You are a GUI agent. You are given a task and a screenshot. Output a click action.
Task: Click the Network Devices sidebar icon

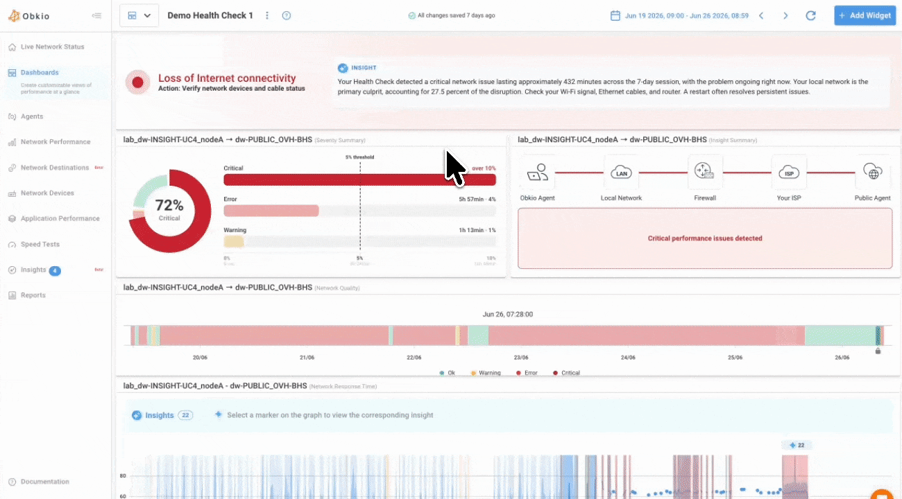[x=12, y=193]
